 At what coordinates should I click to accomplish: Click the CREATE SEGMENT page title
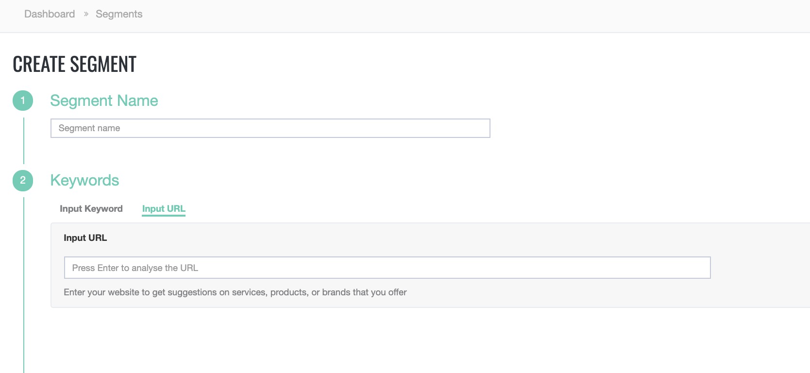point(74,64)
